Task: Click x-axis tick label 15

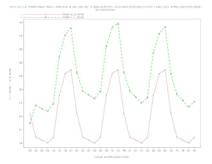Action: pos(59,151)
